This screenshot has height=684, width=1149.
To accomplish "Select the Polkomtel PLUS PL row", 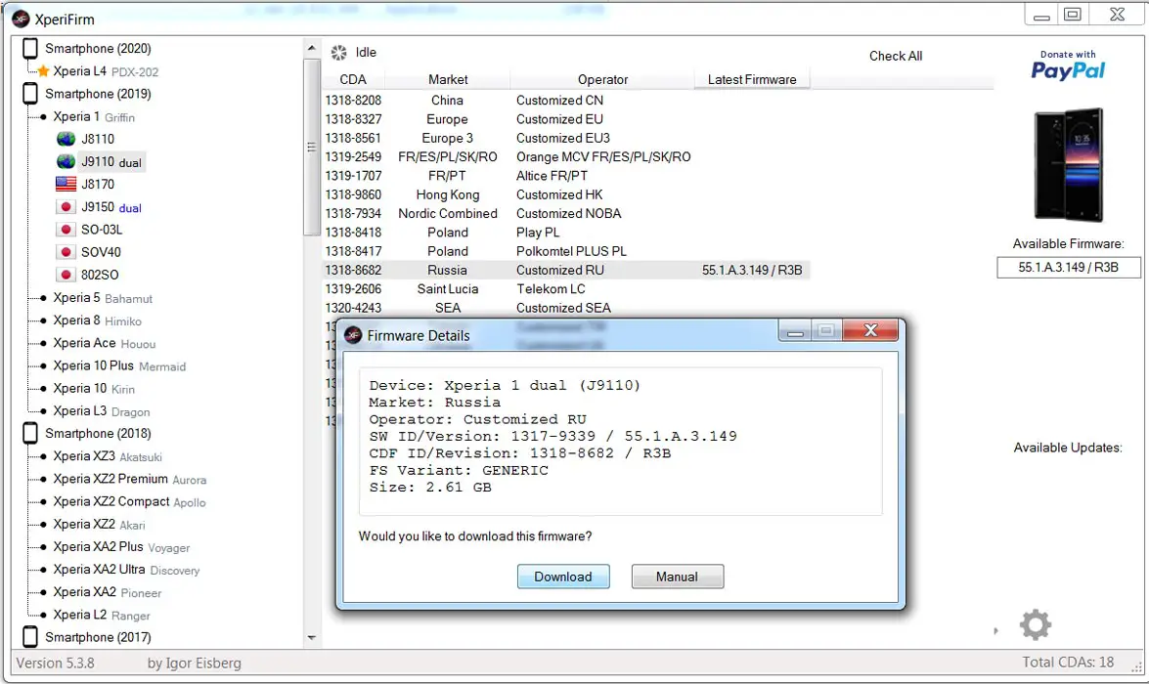I will (566, 251).
